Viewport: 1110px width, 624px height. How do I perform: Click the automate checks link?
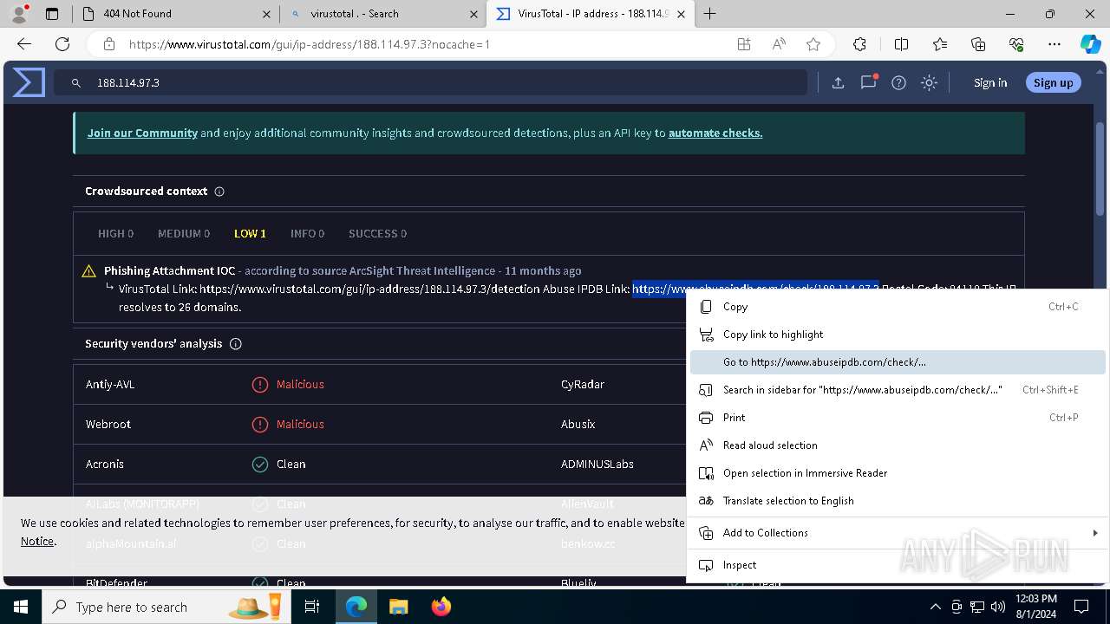[x=715, y=133]
